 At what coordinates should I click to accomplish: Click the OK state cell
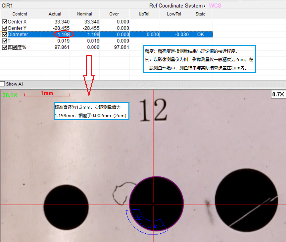[201, 35]
